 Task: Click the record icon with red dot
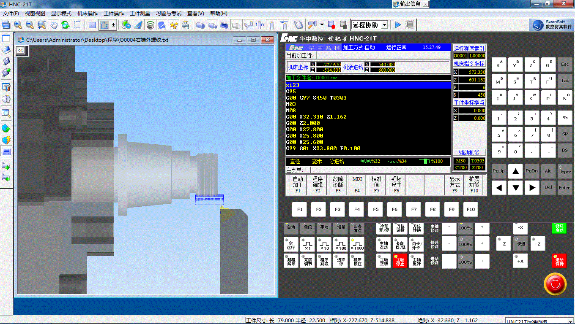point(331,25)
